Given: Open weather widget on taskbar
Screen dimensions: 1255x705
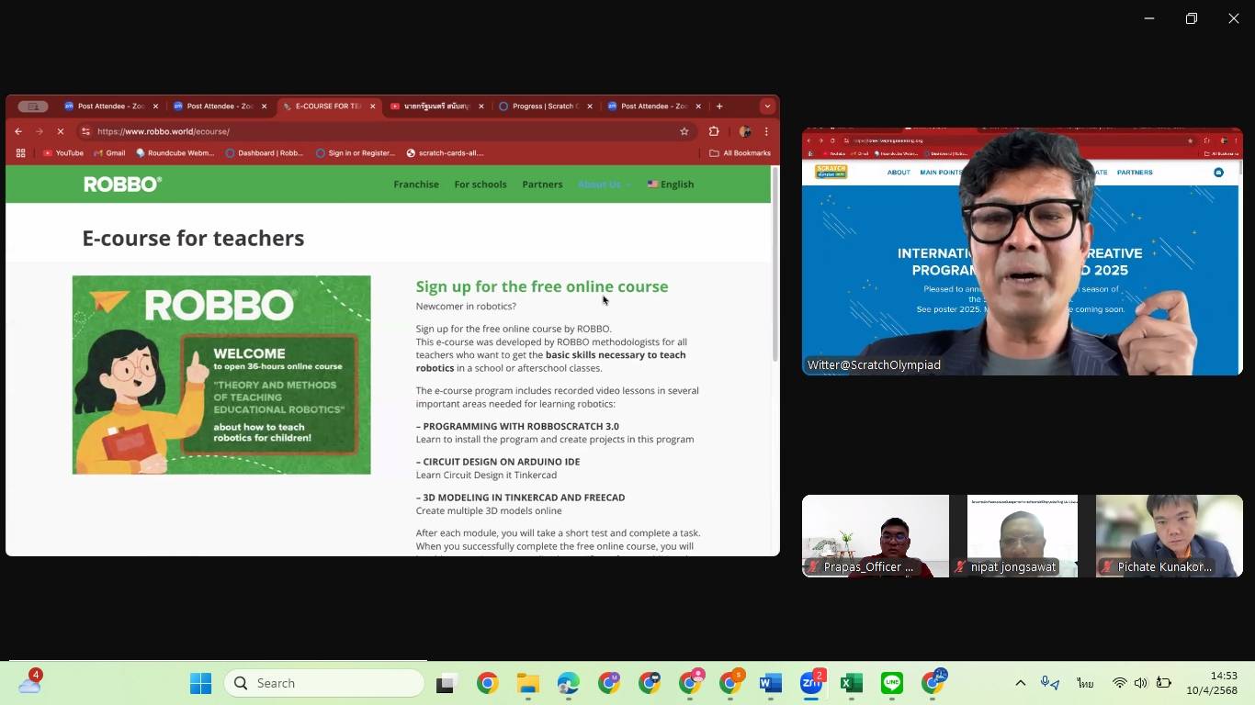Looking at the screenshot, I should coord(29,682).
